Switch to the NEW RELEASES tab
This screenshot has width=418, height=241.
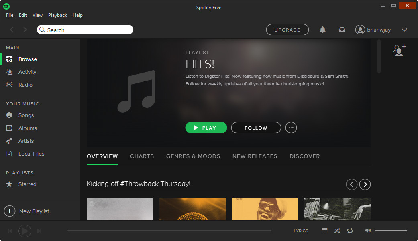coord(255,156)
